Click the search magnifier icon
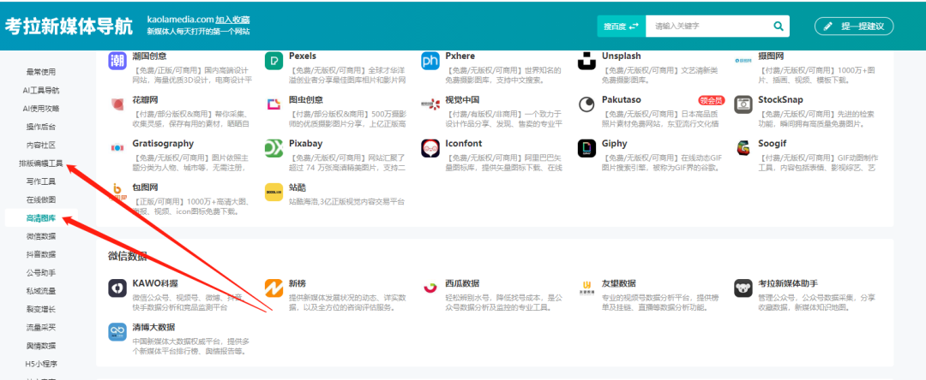The image size is (926, 380). pyautogui.click(x=779, y=26)
